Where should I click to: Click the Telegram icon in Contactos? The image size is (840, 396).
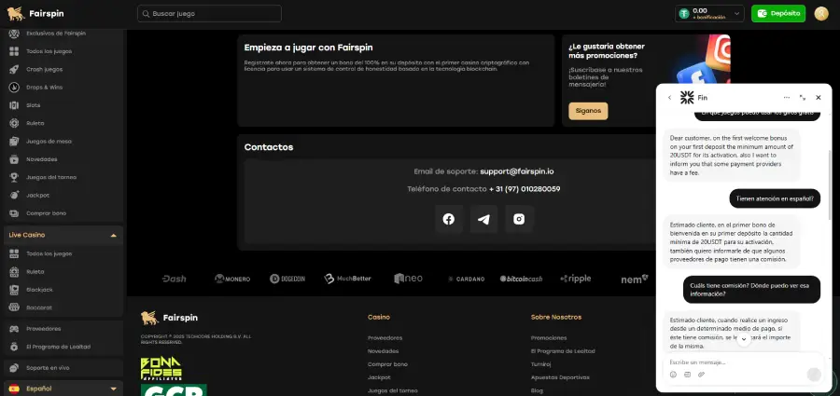pos(483,219)
